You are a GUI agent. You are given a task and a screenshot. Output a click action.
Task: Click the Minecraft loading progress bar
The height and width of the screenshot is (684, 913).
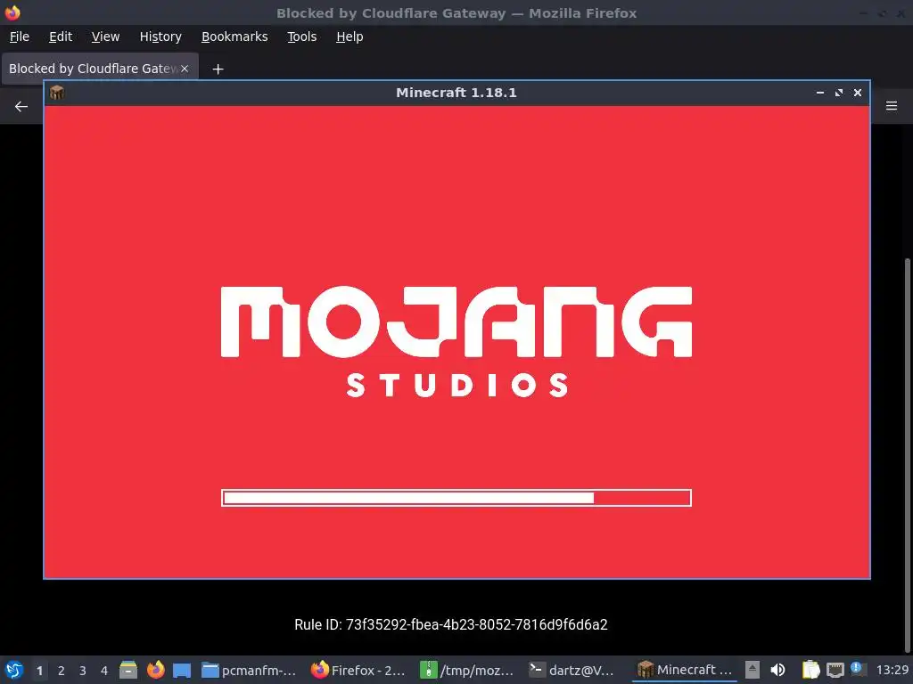[456, 498]
